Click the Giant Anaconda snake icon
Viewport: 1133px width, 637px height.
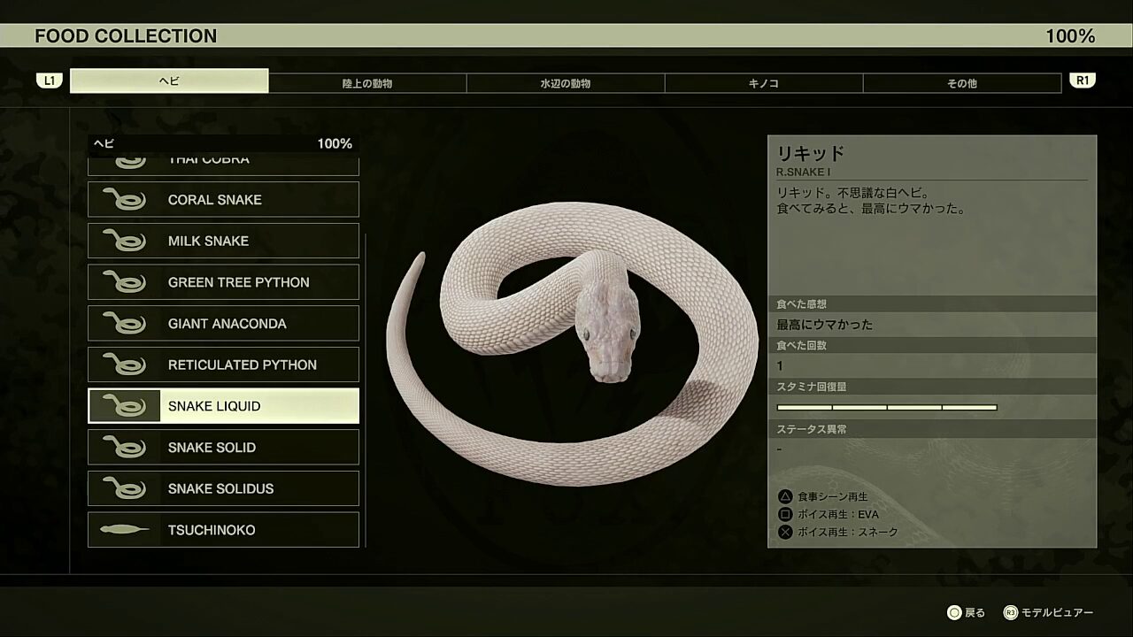[x=125, y=323]
